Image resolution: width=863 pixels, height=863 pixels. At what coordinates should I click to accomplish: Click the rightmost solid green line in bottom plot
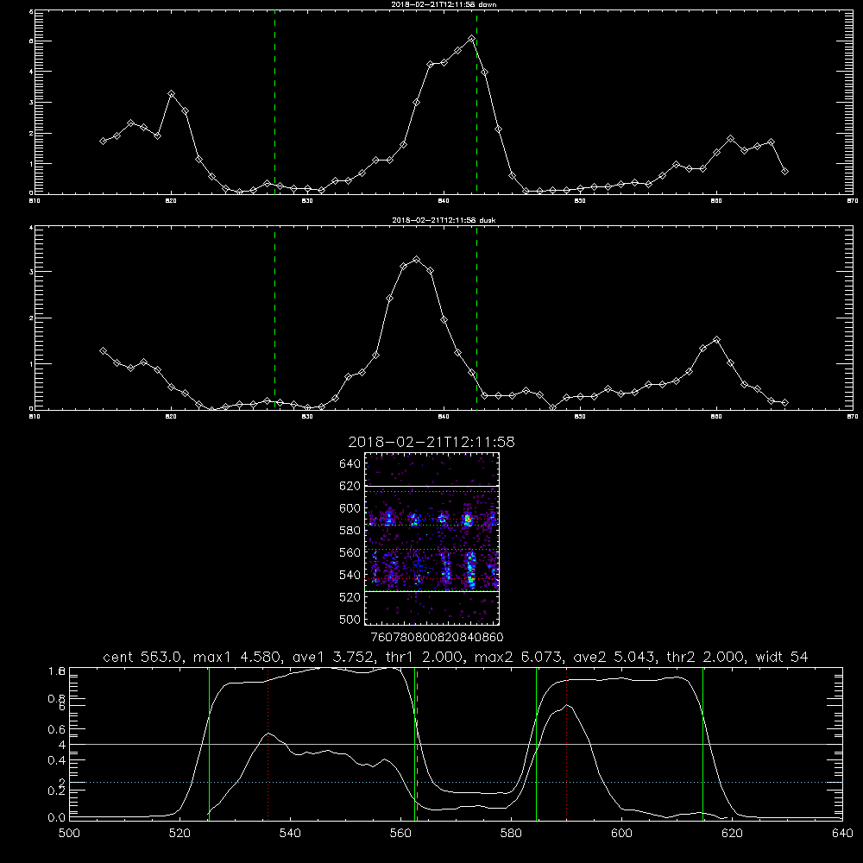pyautogui.click(x=702, y=744)
